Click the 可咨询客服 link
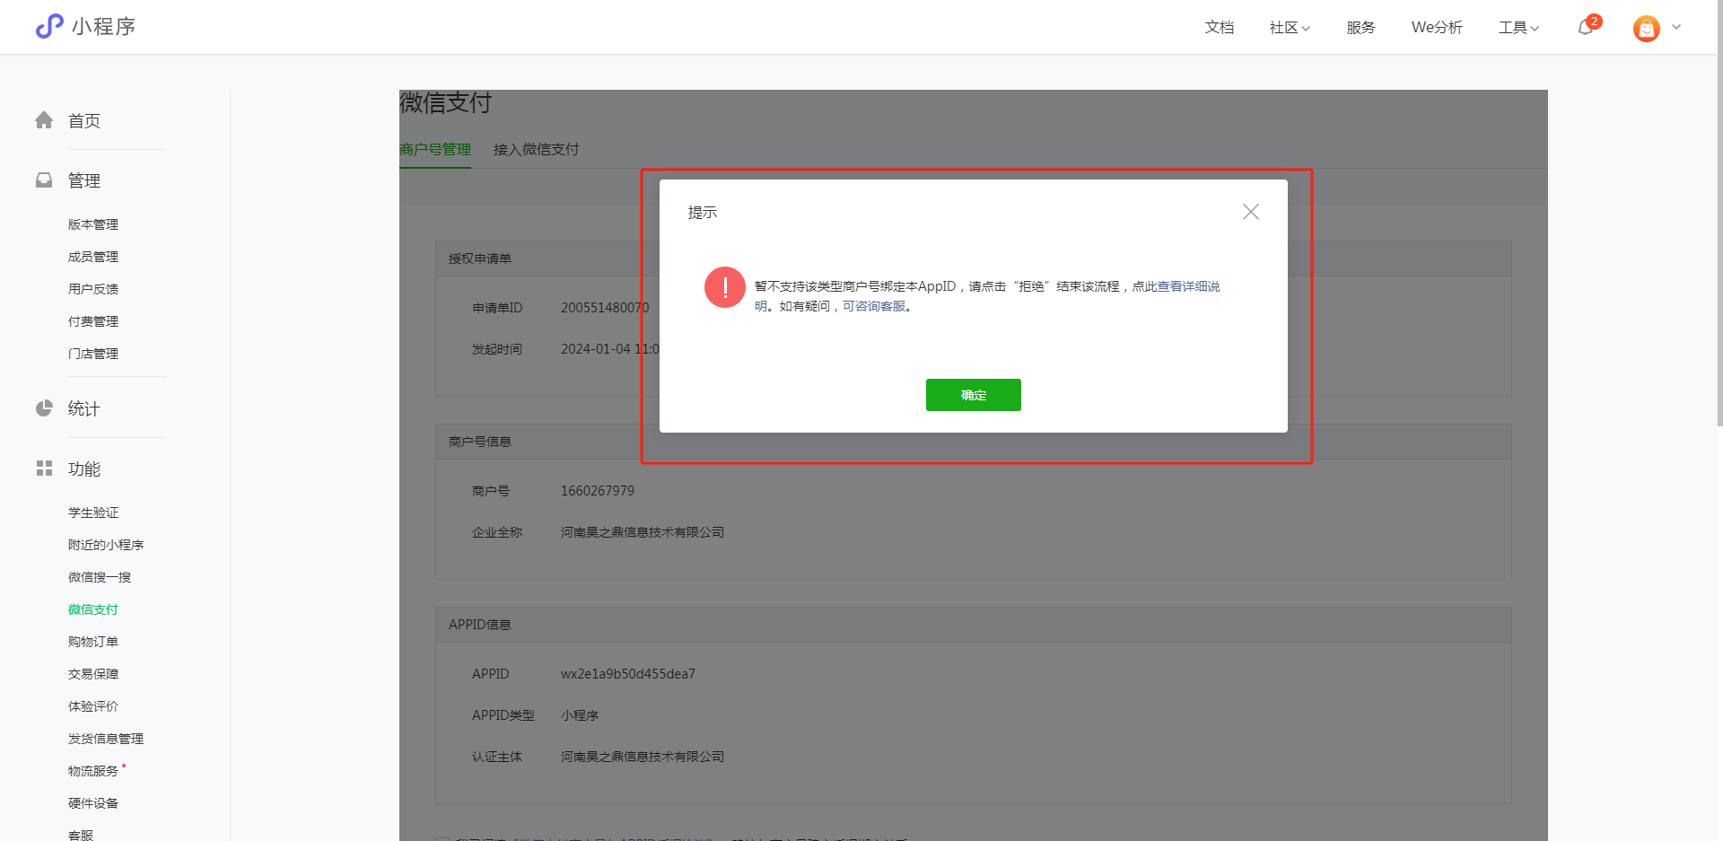Image resolution: width=1723 pixels, height=841 pixels. [x=874, y=306]
